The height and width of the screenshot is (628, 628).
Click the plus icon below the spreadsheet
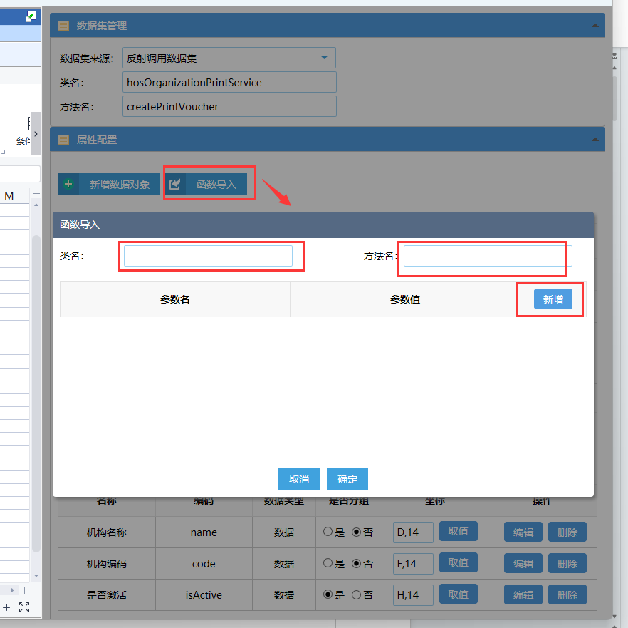coord(6,607)
